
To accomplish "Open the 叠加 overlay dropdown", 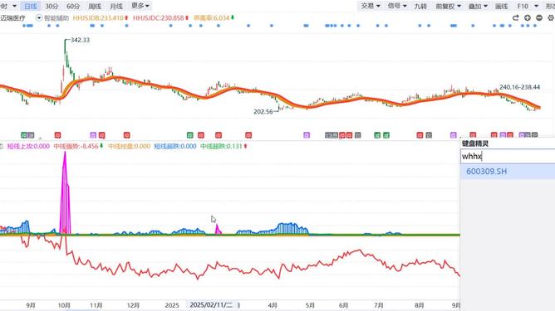I will (478, 6).
